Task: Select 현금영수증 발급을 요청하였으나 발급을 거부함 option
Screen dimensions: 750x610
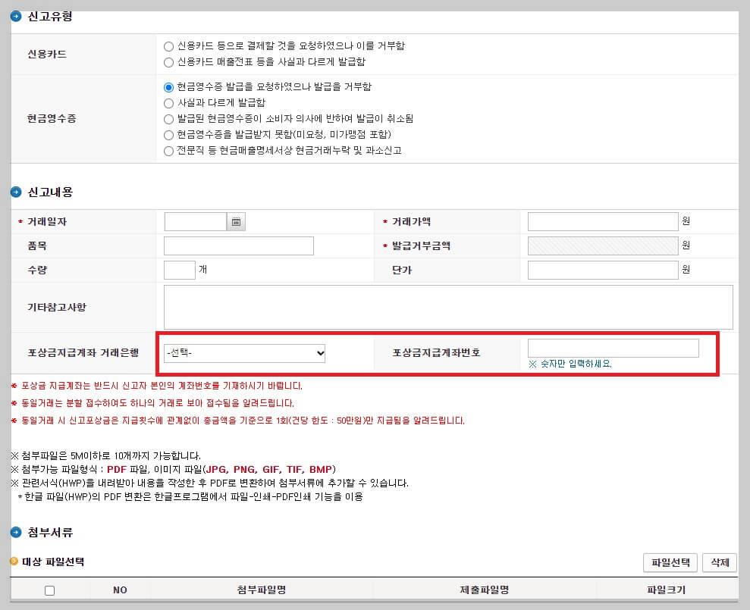Action: click(x=168, y=87)
